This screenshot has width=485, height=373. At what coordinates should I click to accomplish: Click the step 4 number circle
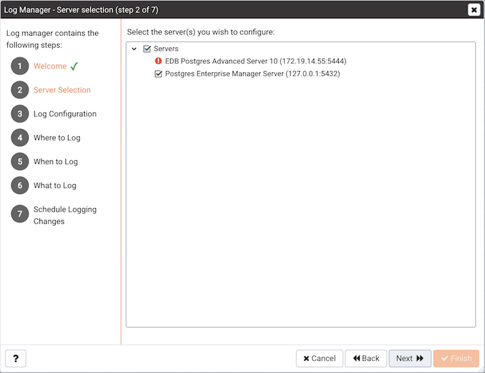coord(20,137)
